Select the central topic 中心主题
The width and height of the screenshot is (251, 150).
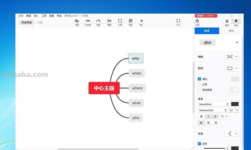coord(104,88)
